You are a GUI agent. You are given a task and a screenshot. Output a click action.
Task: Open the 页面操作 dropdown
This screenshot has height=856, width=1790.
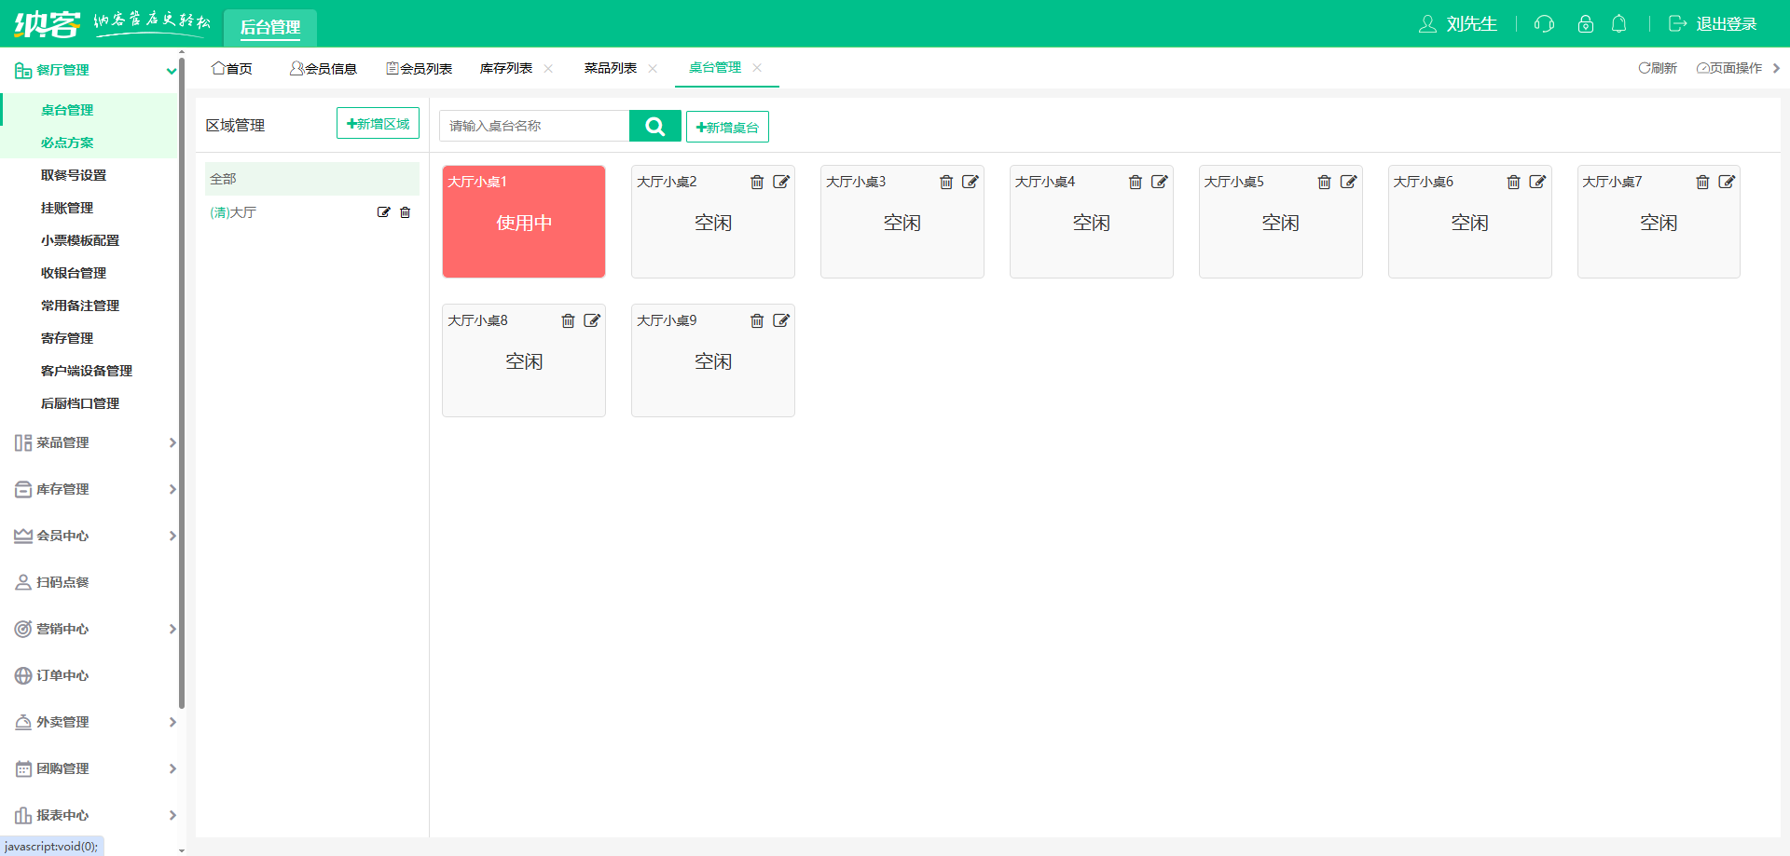click(x=1729, y=68)
